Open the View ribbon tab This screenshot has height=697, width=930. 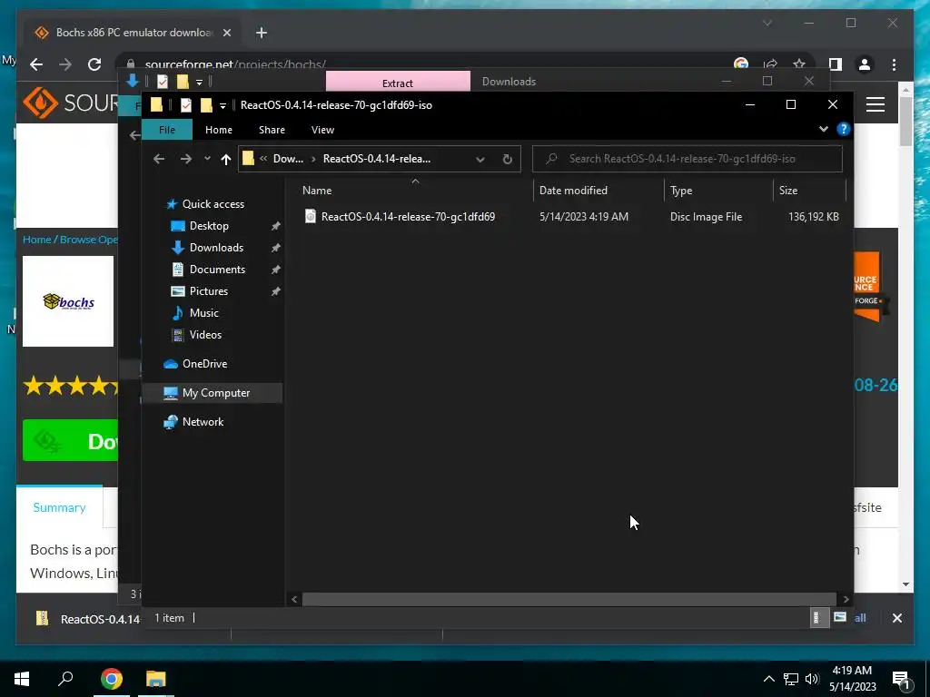322,130
